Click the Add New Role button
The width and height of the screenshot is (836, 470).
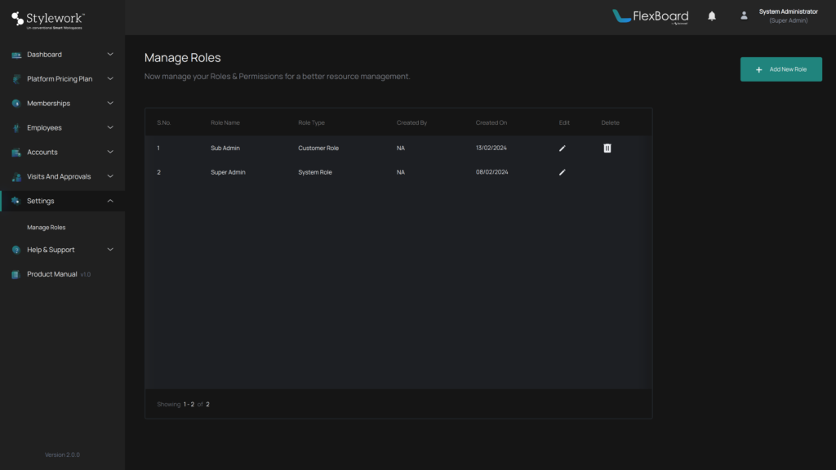(780, 69)
